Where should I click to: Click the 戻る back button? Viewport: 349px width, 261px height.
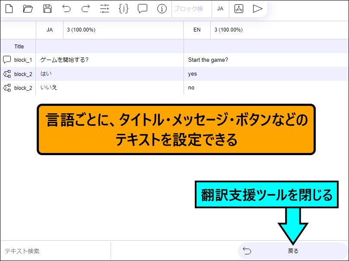click(x=293, y=251)
